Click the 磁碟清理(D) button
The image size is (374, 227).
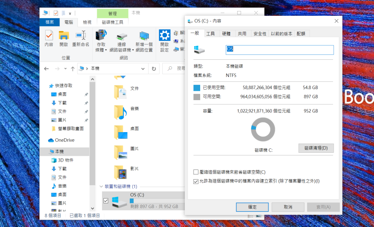(316, 148)
